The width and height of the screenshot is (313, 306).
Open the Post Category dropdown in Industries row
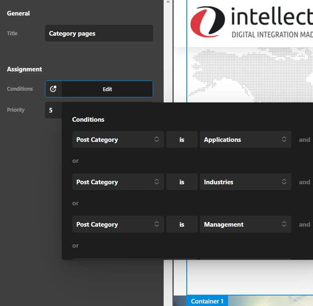point(118,182)
